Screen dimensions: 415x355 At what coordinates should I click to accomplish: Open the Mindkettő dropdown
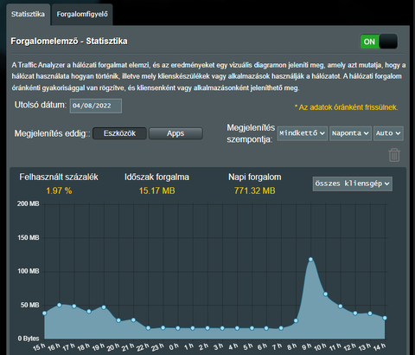pyautogui.click(x=303, y=133)
